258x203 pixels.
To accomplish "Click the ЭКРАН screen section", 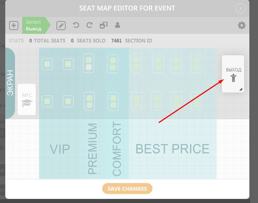I will (x=10, y=83).
